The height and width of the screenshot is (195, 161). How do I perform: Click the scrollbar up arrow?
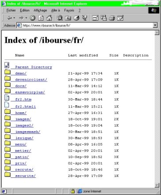coord(157,33)
